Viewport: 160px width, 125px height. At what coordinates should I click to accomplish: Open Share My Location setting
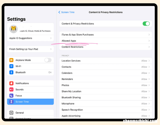(106, 91)
